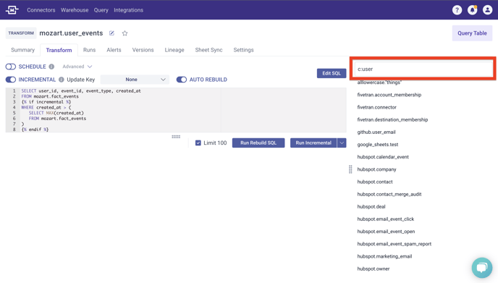Select hubspot.marketing_email table
Viewport: 498px width, 283px height.
pos(384,256)
